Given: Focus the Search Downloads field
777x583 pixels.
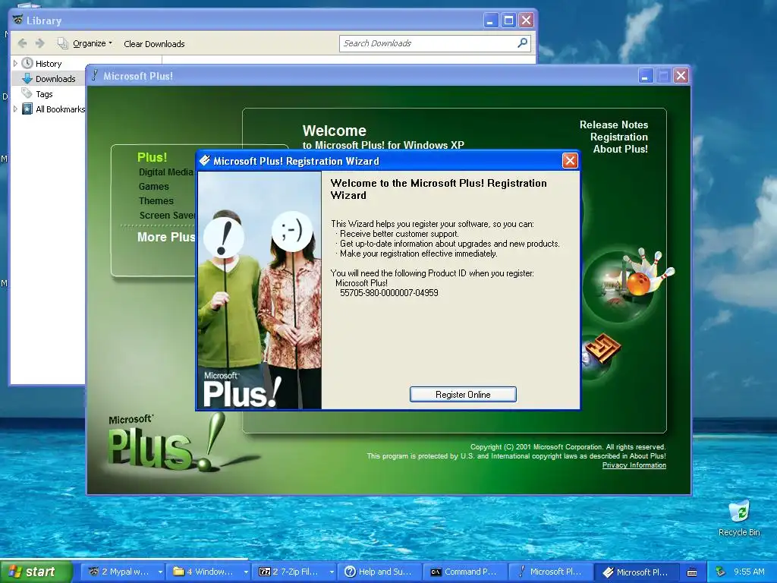Looking at the screenshot, I should click(428, 43).
